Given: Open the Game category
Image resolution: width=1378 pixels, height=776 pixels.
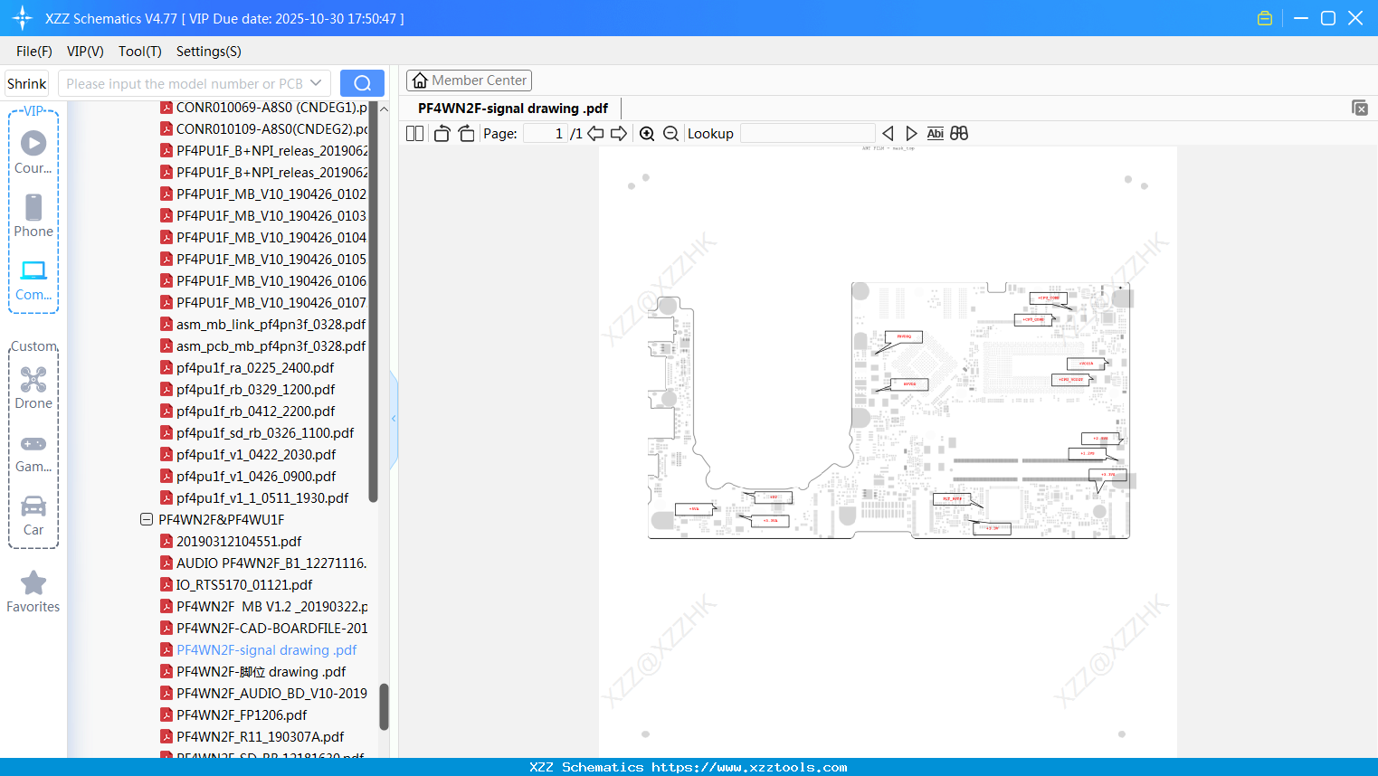Looking at the screenshot, I should (33, 452).
